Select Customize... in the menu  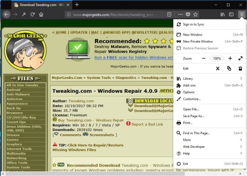coord(210,99)
